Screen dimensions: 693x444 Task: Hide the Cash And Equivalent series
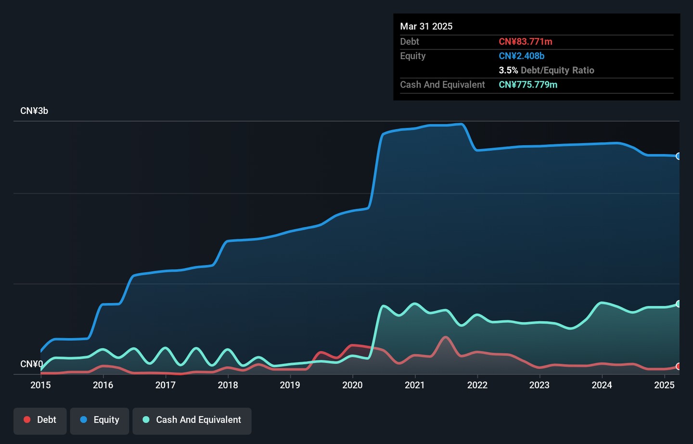(x=192, y=420)
